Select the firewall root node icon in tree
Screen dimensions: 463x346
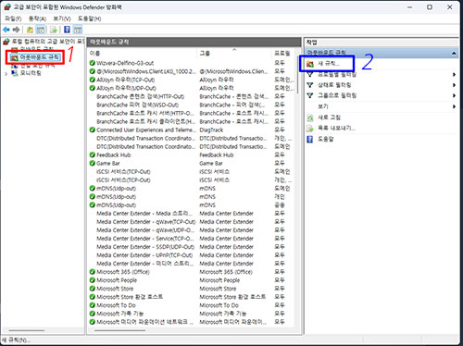pyautogui.click(x=6, y=42)
